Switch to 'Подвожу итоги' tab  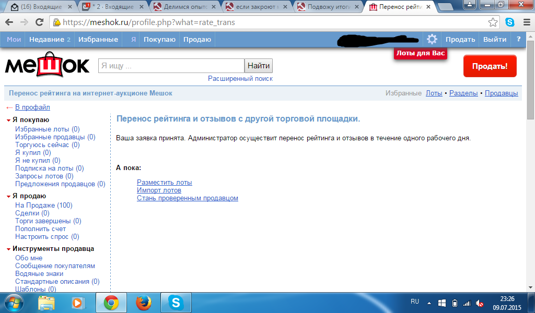click(329, 6)
